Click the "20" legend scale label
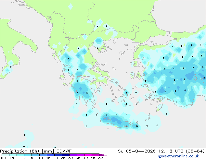Screen dimensions: 206x159 click(x=56, y=158)
